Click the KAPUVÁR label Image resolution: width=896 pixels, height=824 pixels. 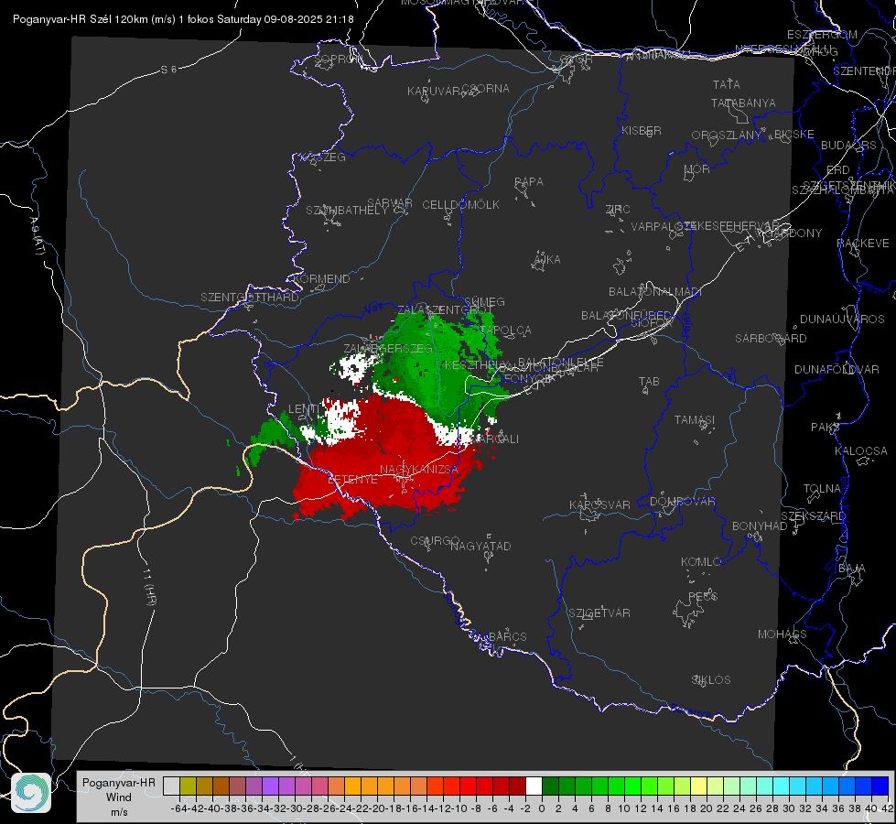point(435,92)
